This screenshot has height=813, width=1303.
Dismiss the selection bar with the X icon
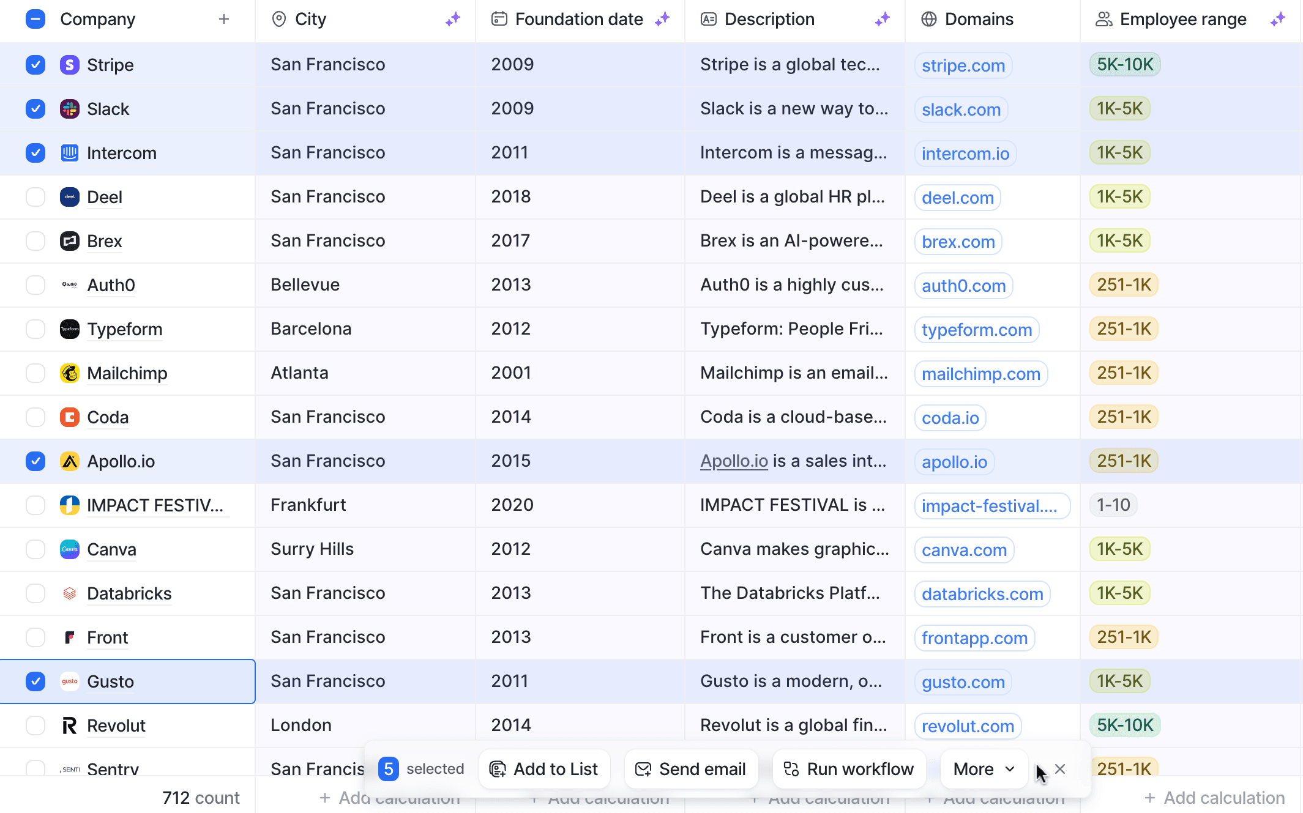pyautogui.click(x=1061, y=769)
